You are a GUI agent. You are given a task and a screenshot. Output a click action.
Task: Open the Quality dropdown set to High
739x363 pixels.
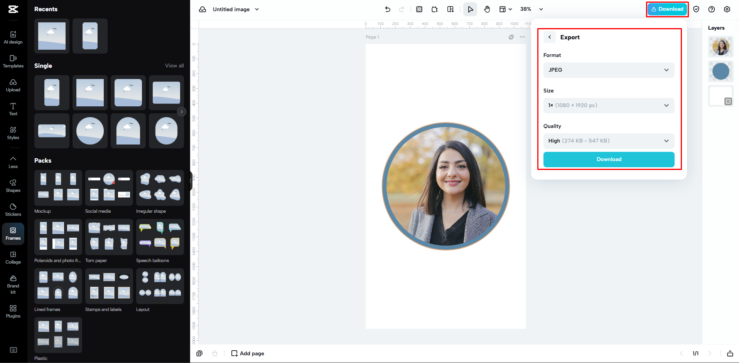tap(609, 141)
